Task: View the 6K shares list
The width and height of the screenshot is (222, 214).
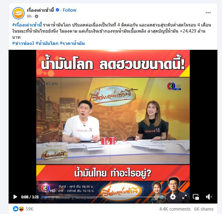Action: [204, 209]
